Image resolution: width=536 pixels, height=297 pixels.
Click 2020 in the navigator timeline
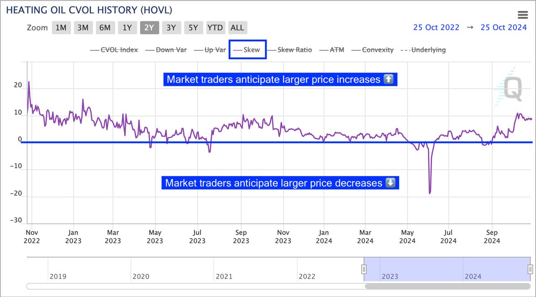[141, 276]
